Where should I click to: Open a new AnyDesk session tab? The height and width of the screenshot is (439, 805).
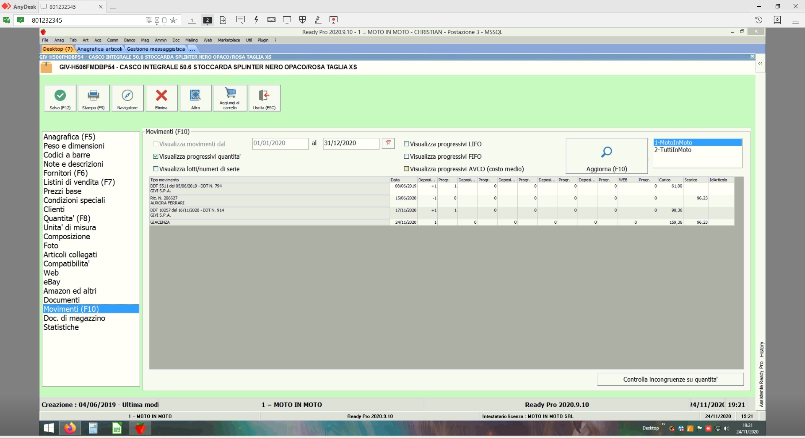coord(113,7)
